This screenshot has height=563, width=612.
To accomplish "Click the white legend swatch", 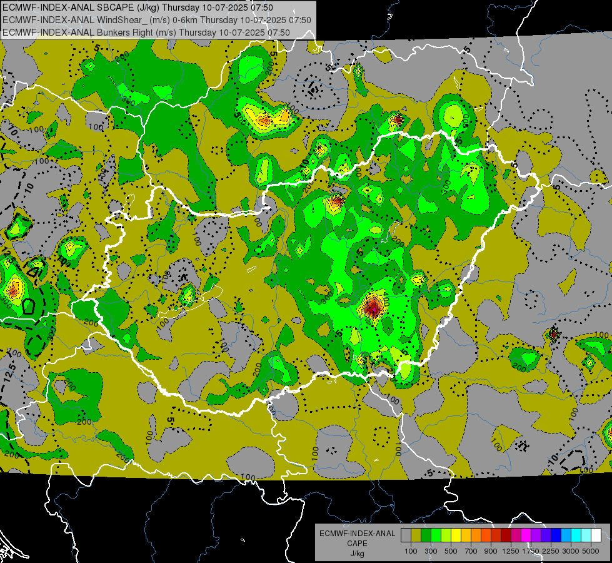I will (596, 535).
